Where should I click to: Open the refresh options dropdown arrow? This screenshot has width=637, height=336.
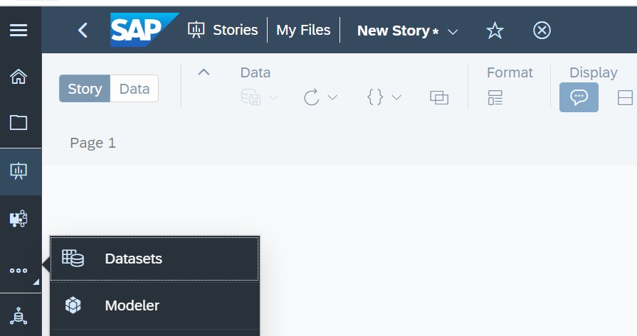point(332,97)
